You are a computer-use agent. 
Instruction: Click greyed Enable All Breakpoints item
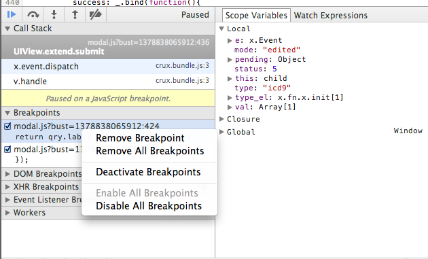[149, 193]
